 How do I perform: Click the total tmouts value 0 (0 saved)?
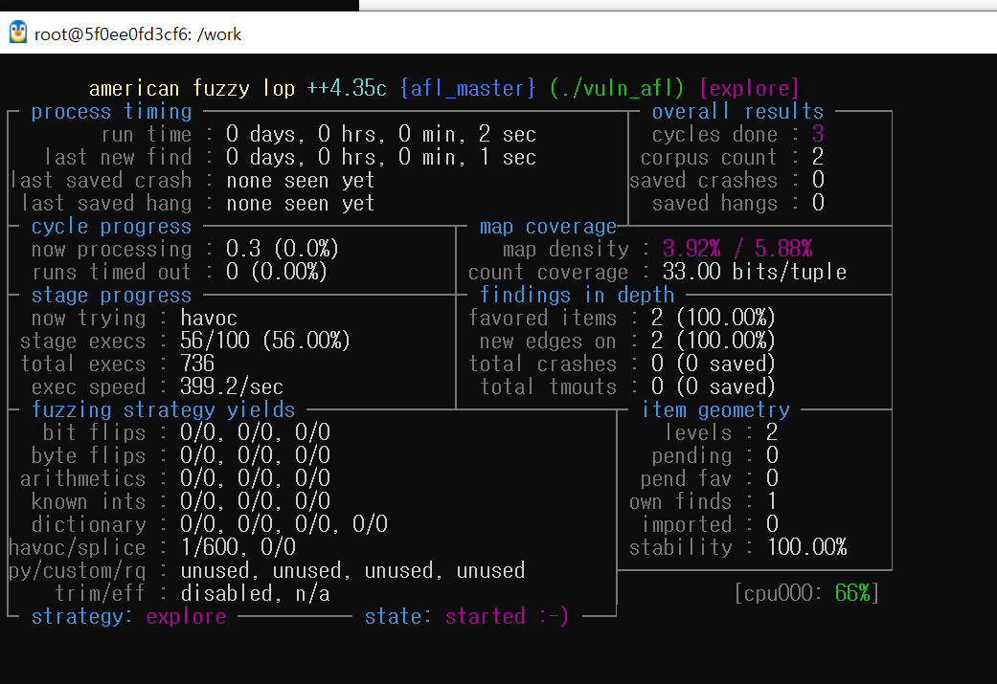pyautogui.click(x=714, y=386)
